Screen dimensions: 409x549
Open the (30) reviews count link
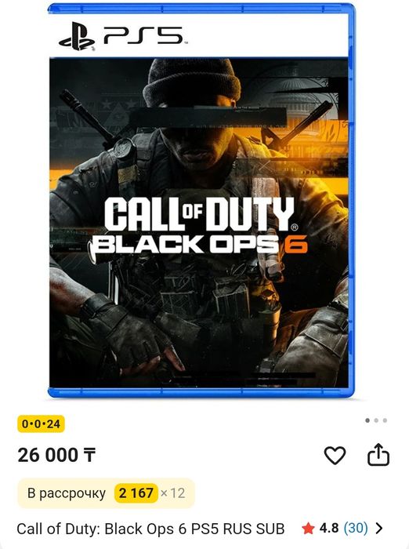(x=356, y=528)
